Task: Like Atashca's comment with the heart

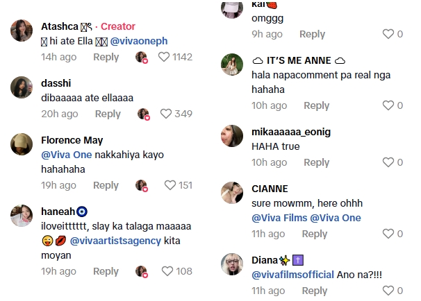Action: point(165,57)
